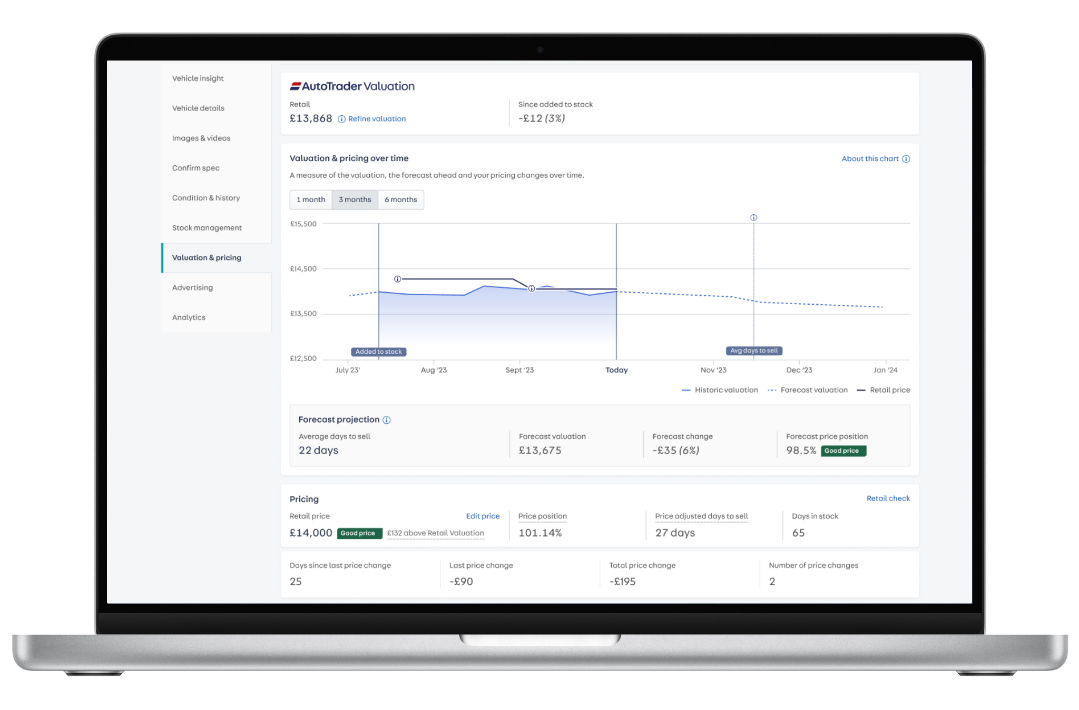
Task: Click the info icon next to About this chart
Action: pyautogui.click(x=906, y=159)
